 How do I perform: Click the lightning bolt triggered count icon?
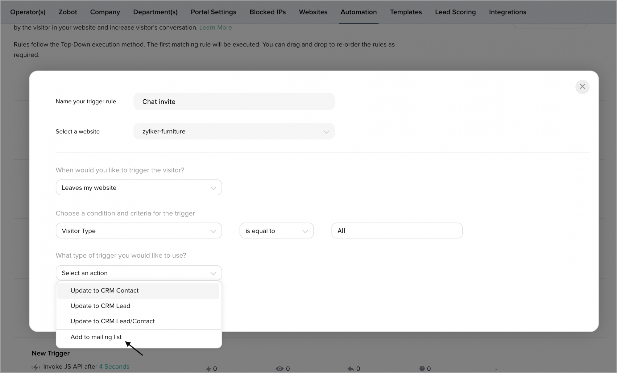(x=209, y=368)
